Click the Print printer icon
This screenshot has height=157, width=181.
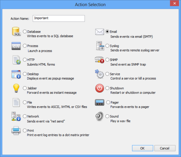pos(16,130)
